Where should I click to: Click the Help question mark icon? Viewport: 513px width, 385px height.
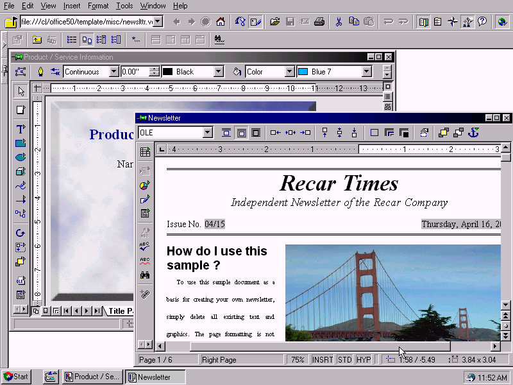pos(482,22)
